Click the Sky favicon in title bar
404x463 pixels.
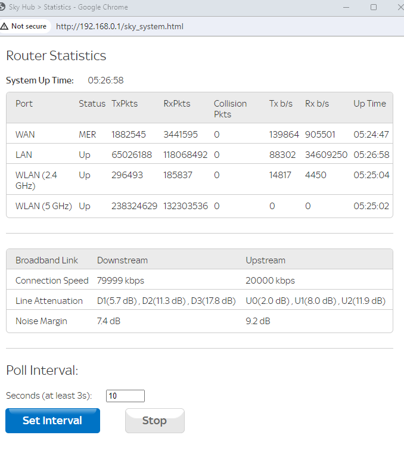(4, 7)
